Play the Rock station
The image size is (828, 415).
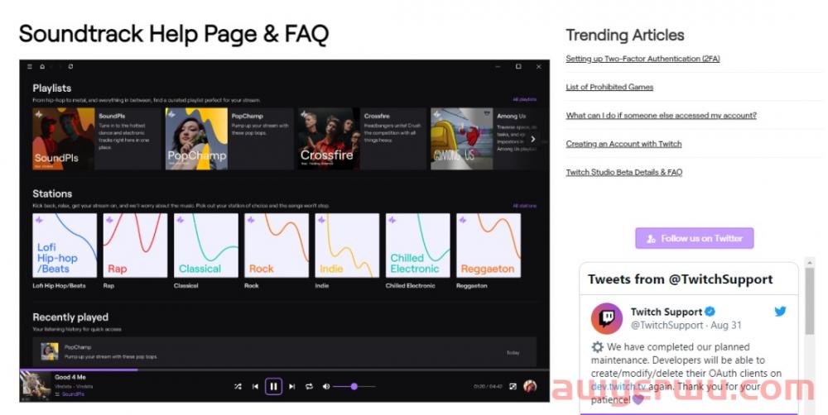(x=277, y=246)
